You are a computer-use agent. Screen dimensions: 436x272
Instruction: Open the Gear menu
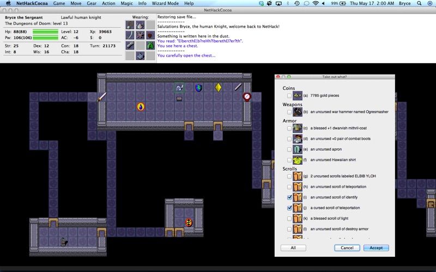pos(92,3)
